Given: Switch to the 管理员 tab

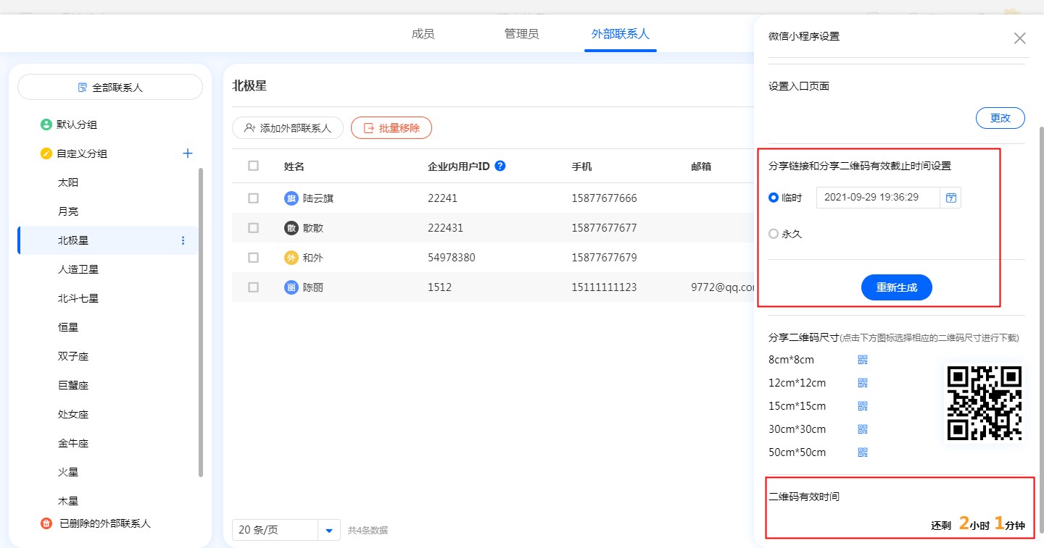Looking at the screenshot, I should pyautogui.click(x=521, y=34).
